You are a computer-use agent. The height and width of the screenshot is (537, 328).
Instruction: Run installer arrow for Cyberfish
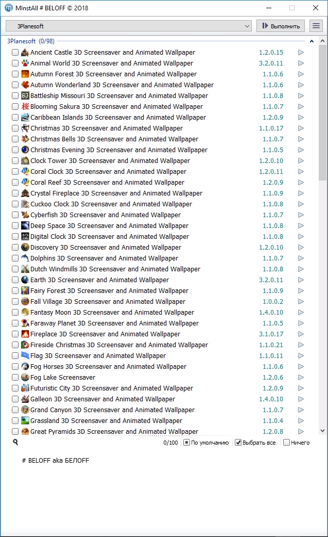(x=301, y=215)
